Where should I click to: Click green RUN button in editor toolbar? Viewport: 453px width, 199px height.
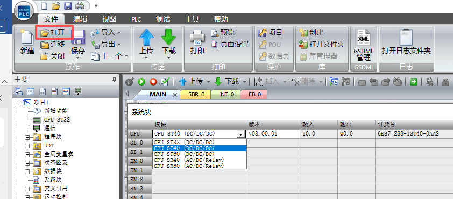point(141,82)
